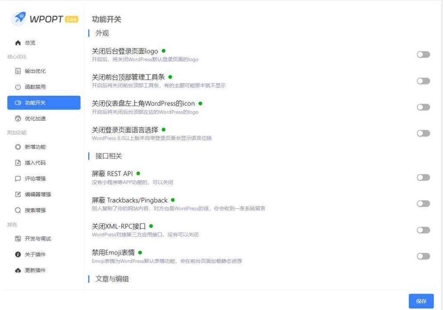Viewport: 443px width, 310px height.
Task: Enable the 关闭后台登录页面logo switch
Action: pyautogui.click(x=423, y=55)
